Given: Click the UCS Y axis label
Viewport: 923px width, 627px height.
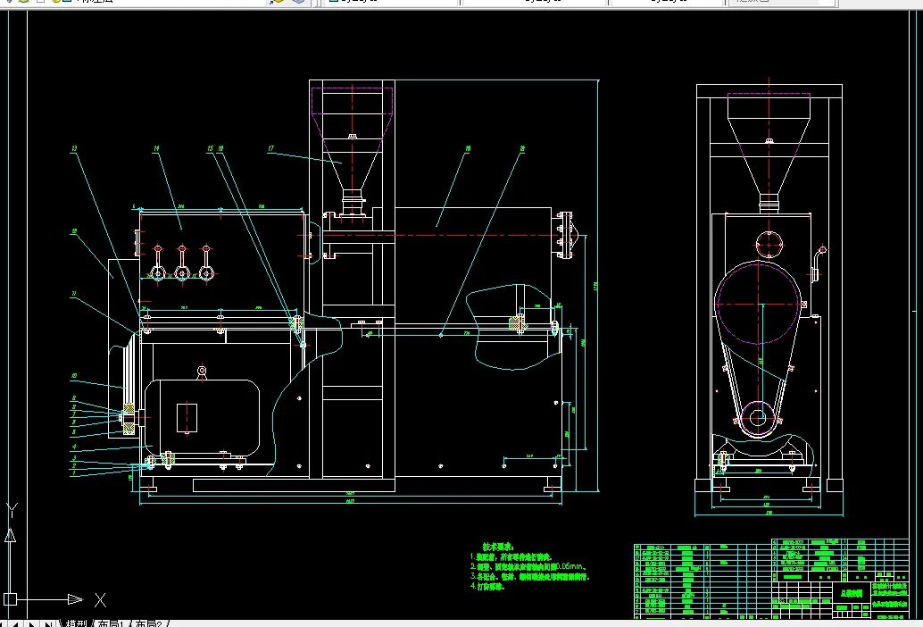Looking at the screenshot, I should pyautogui.click(x=12, y=509).
